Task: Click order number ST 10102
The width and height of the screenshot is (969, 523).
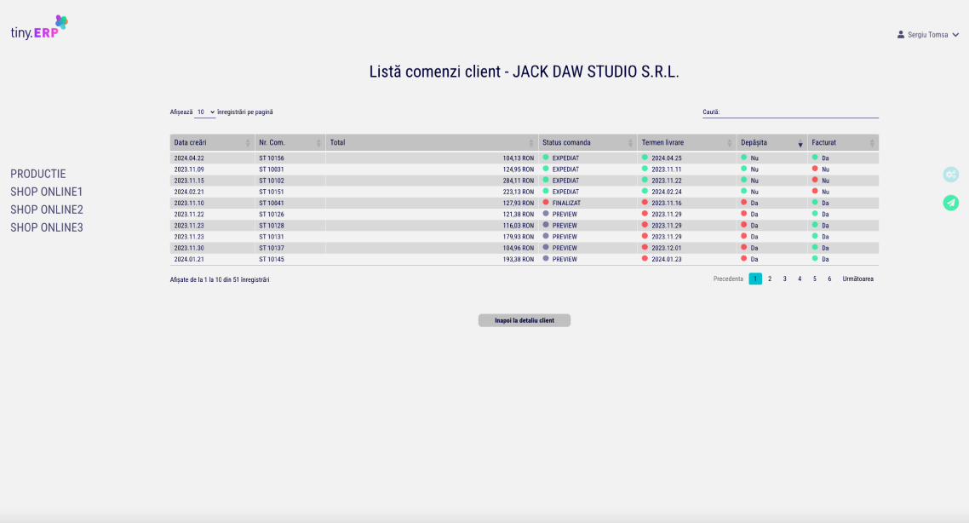Action: coord(272,181)
